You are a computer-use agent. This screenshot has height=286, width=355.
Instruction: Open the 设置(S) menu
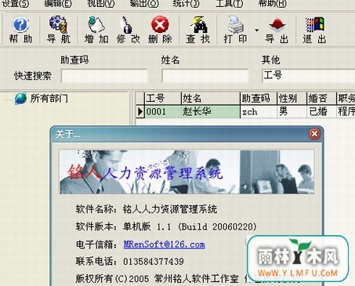(15, 4)
